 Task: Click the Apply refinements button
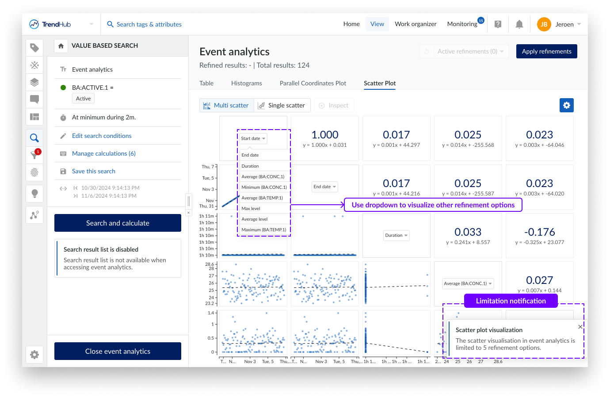tap(546, 51)
